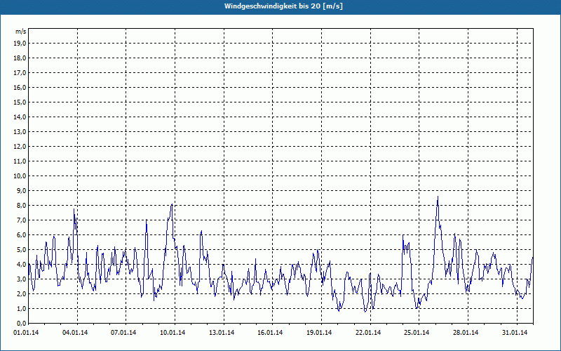Click the 07.01.14 date label

point(123,333)
